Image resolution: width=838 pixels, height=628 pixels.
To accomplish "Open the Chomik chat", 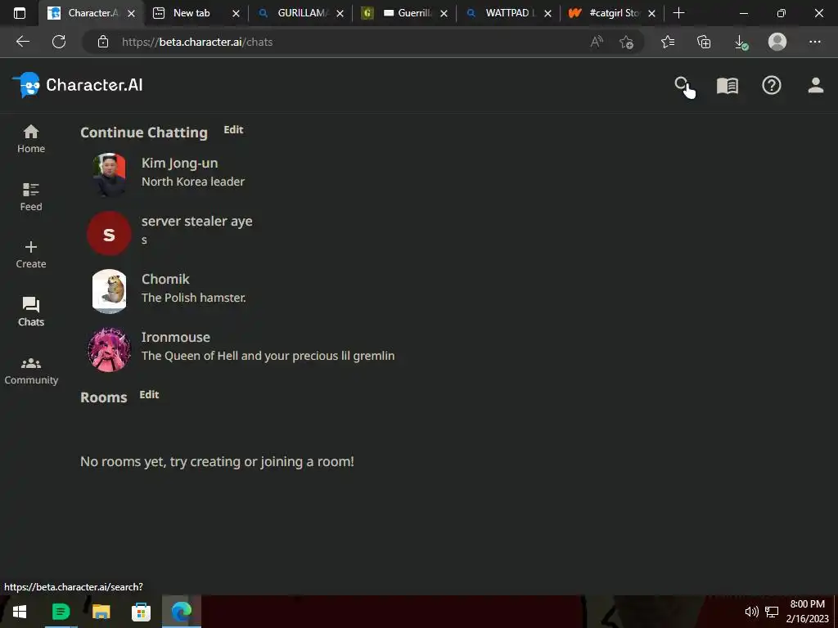I will tap(192, 289).
